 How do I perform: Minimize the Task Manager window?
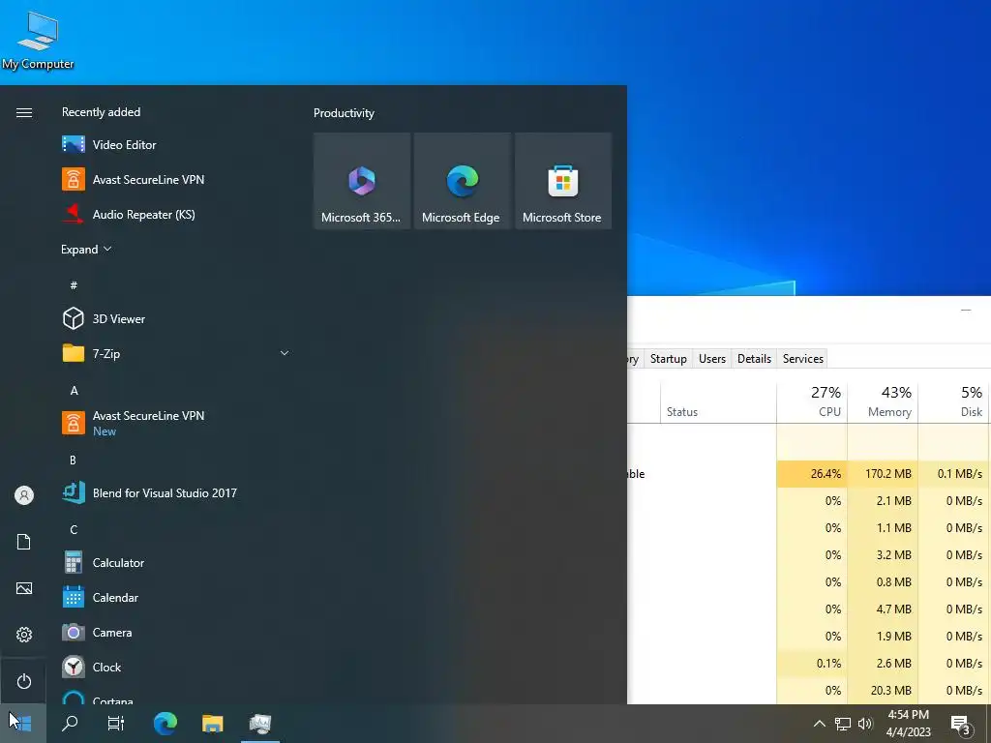click(x=966, y=310)
